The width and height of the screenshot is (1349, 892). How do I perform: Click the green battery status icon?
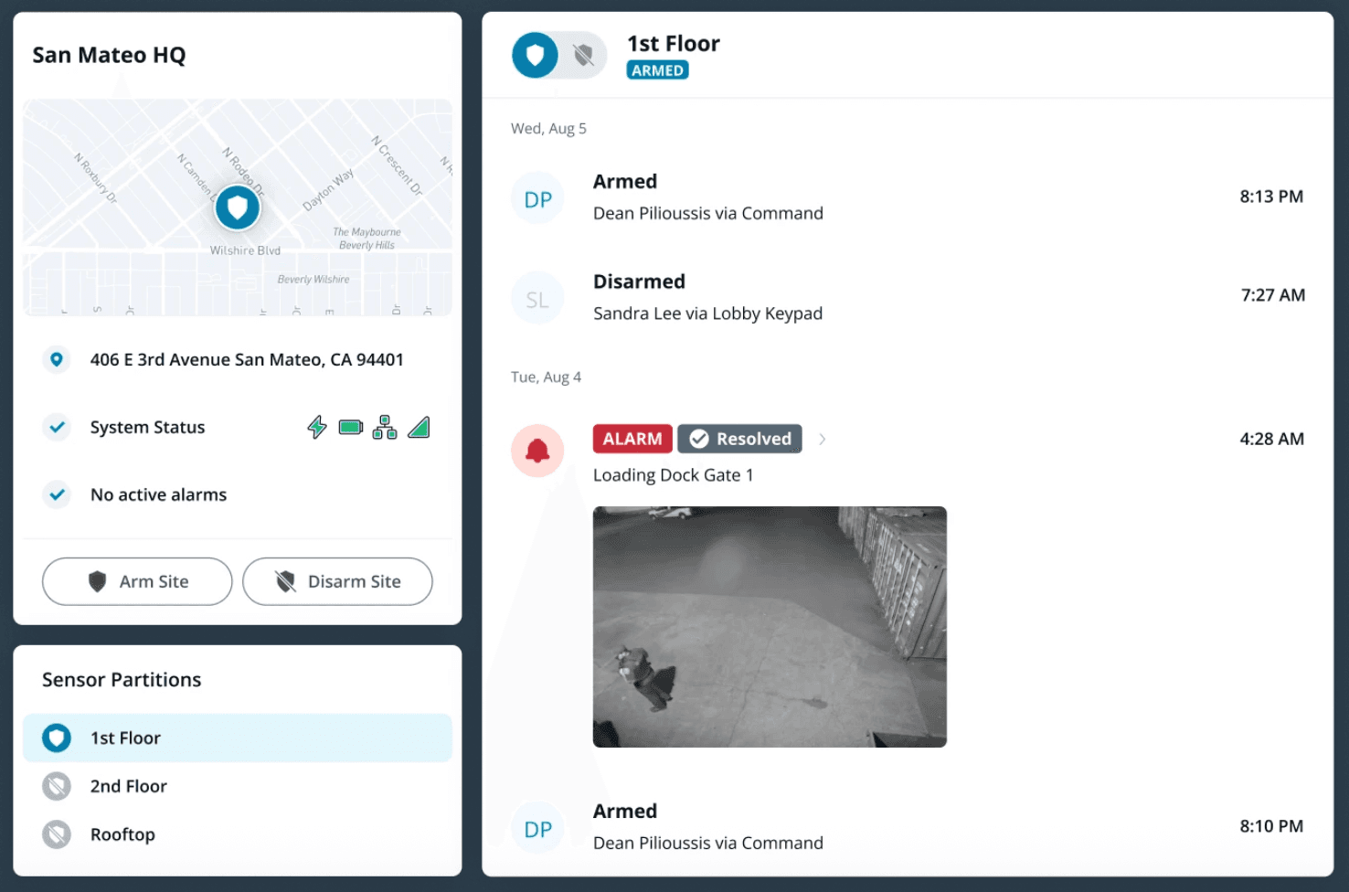(x=351, y=427)
